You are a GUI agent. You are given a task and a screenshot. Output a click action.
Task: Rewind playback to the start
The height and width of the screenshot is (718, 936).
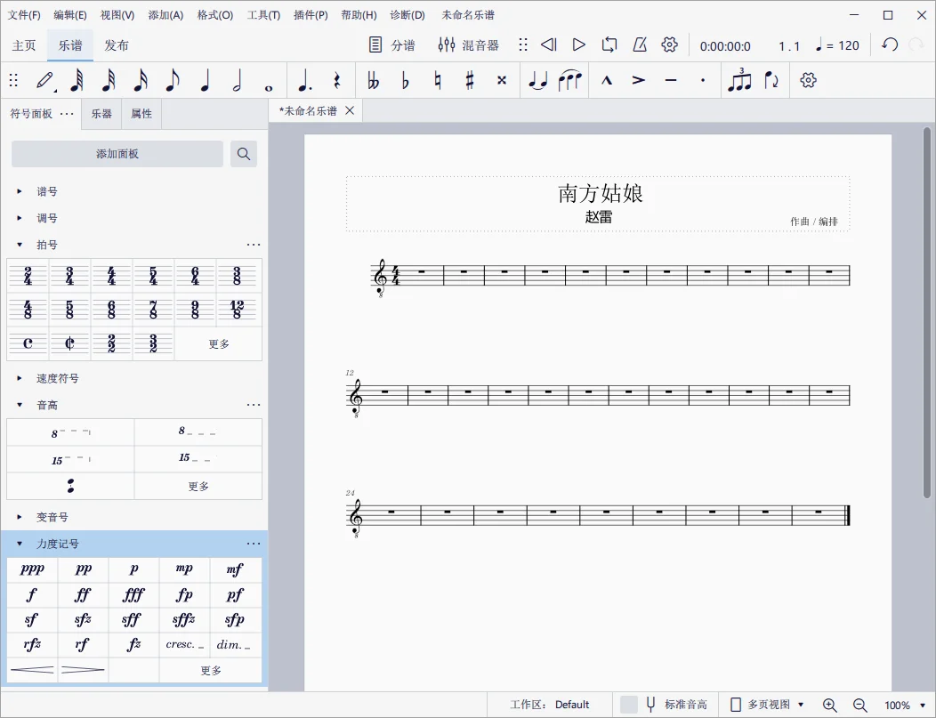549,44
